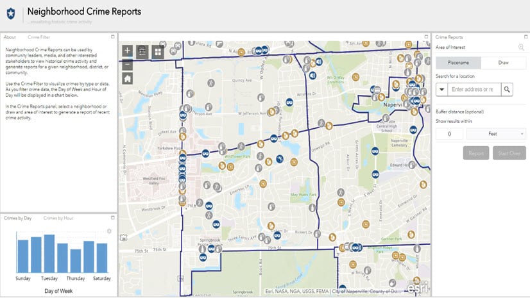Click the 'Search for a location' label

(455, 76)
